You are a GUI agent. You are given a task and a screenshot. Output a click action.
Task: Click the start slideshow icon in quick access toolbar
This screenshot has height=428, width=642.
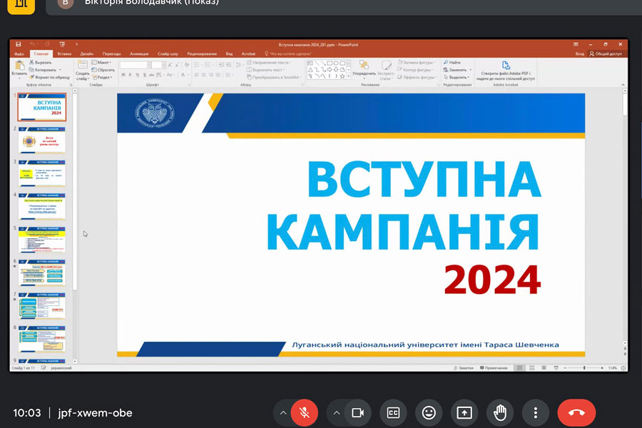(62, 44)
